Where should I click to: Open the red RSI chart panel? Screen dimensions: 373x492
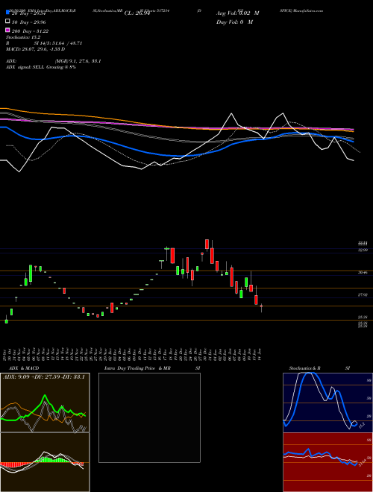[328, 462]
